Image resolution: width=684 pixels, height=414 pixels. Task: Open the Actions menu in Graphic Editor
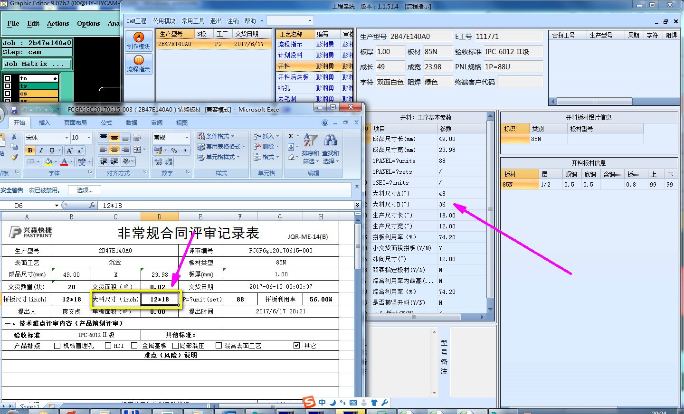(58, 23)
